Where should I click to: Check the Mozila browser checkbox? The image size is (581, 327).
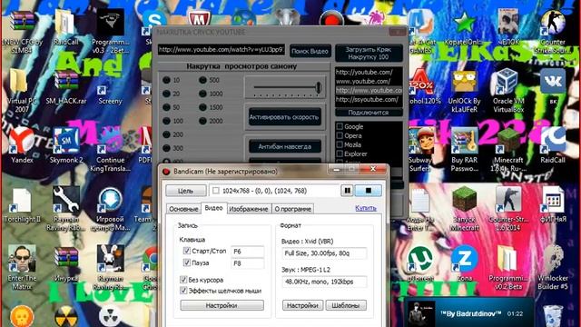coord(340,144)
